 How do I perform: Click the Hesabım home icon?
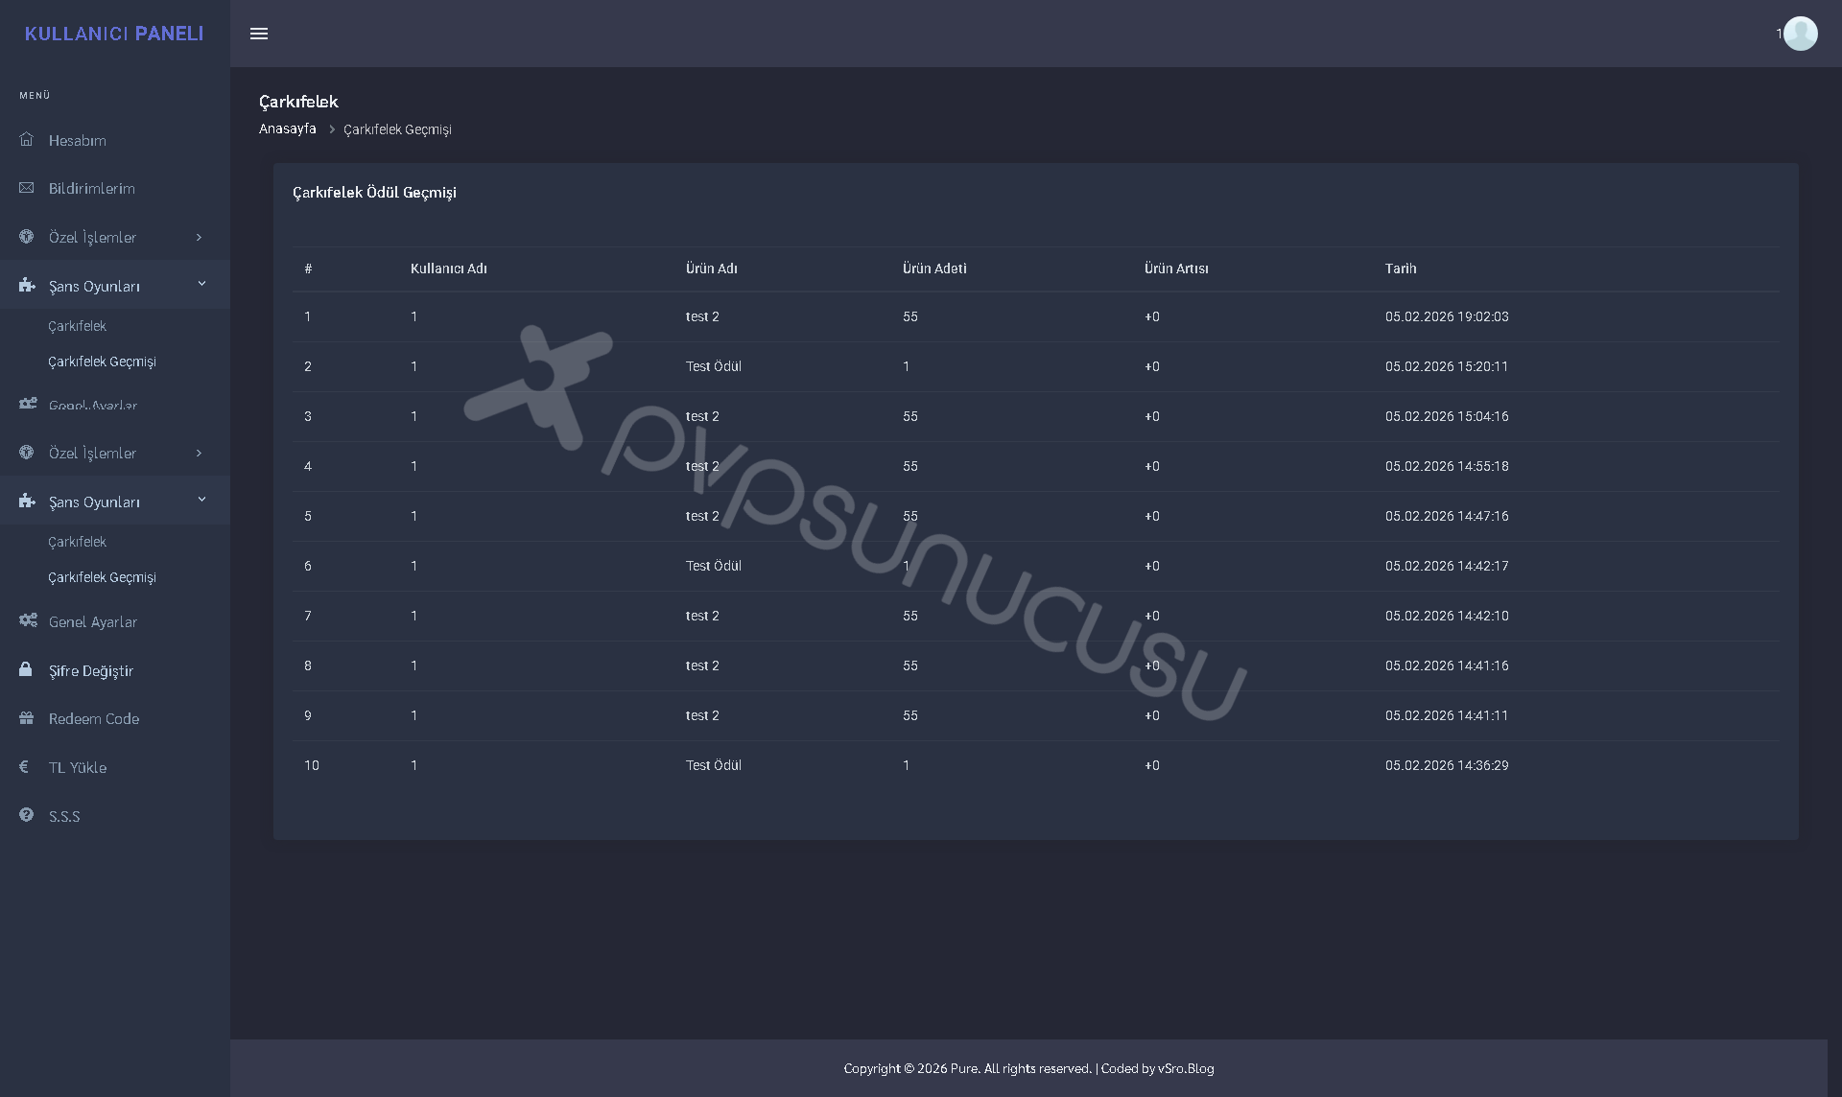point(27,140)
